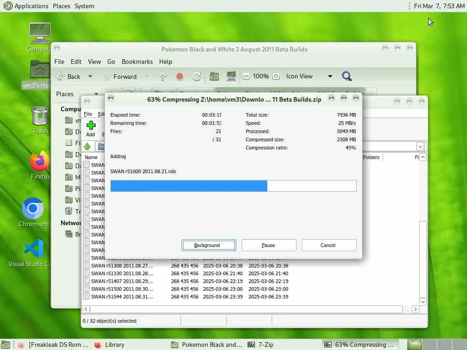Click file icon beside SWAN r51308
467x350 pixels.
[x=86, y=265]
